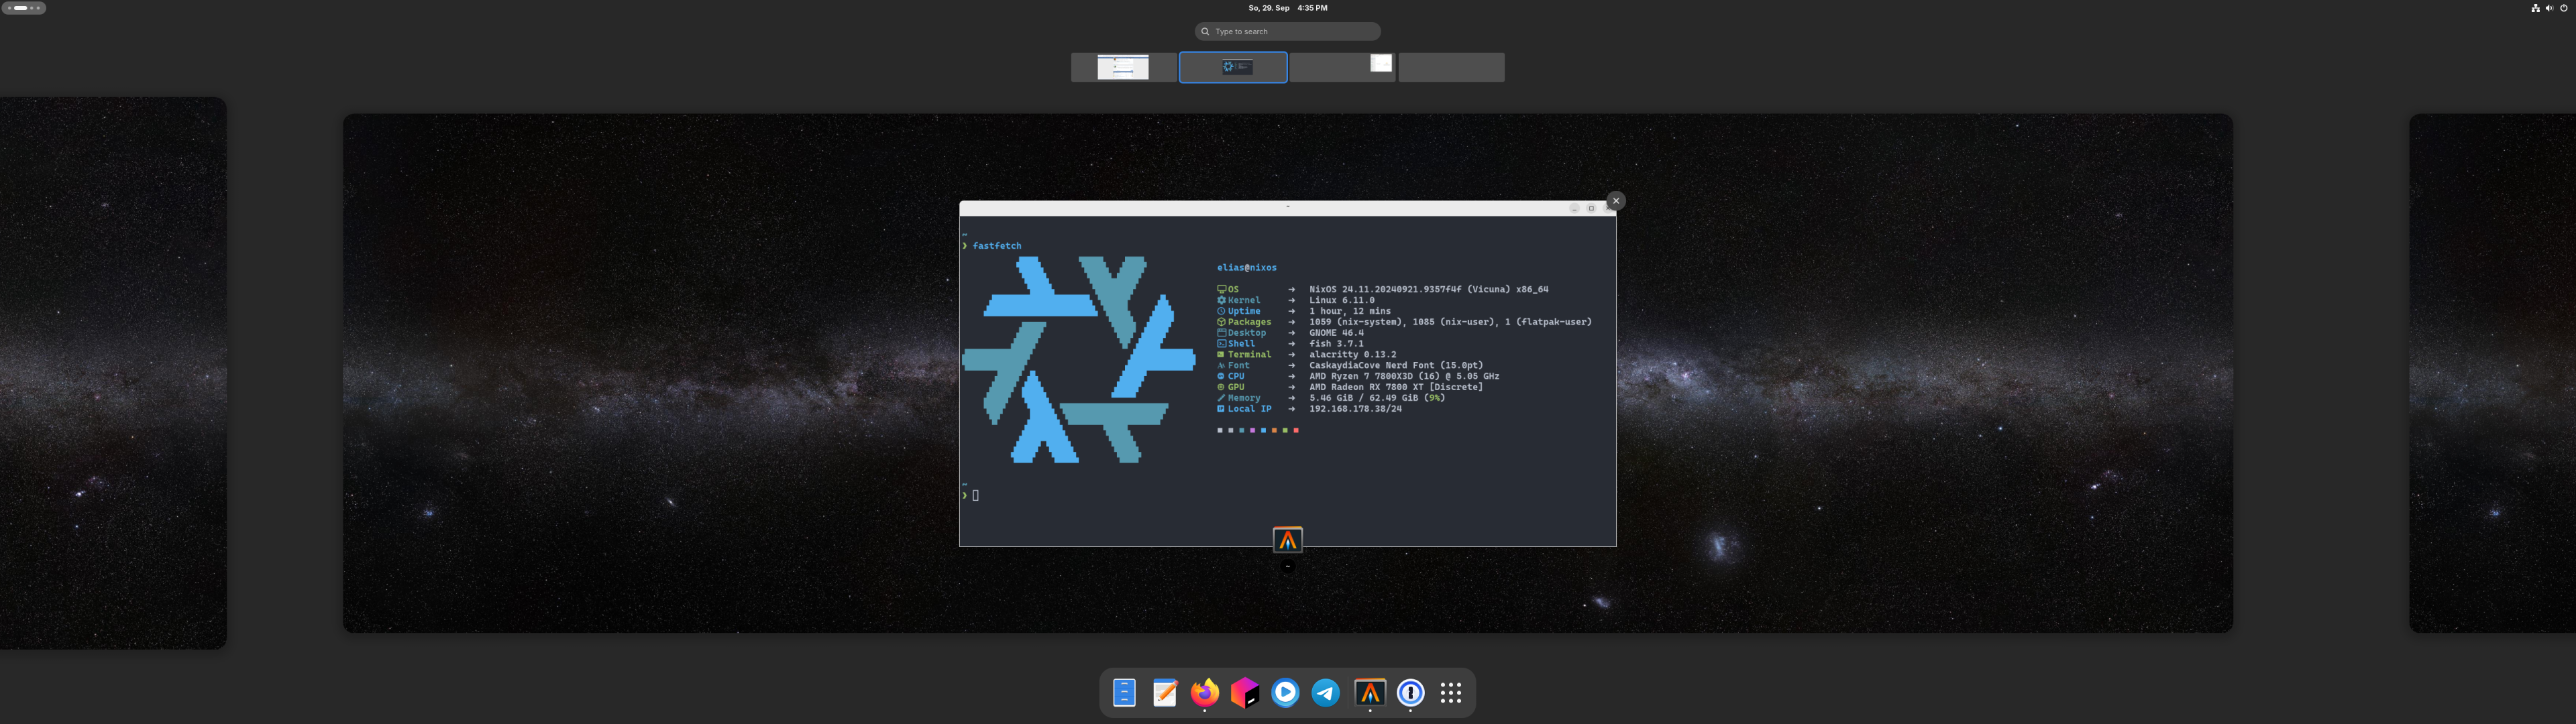
Task: Open the power menu icon
Action: tap(2564, 8)
